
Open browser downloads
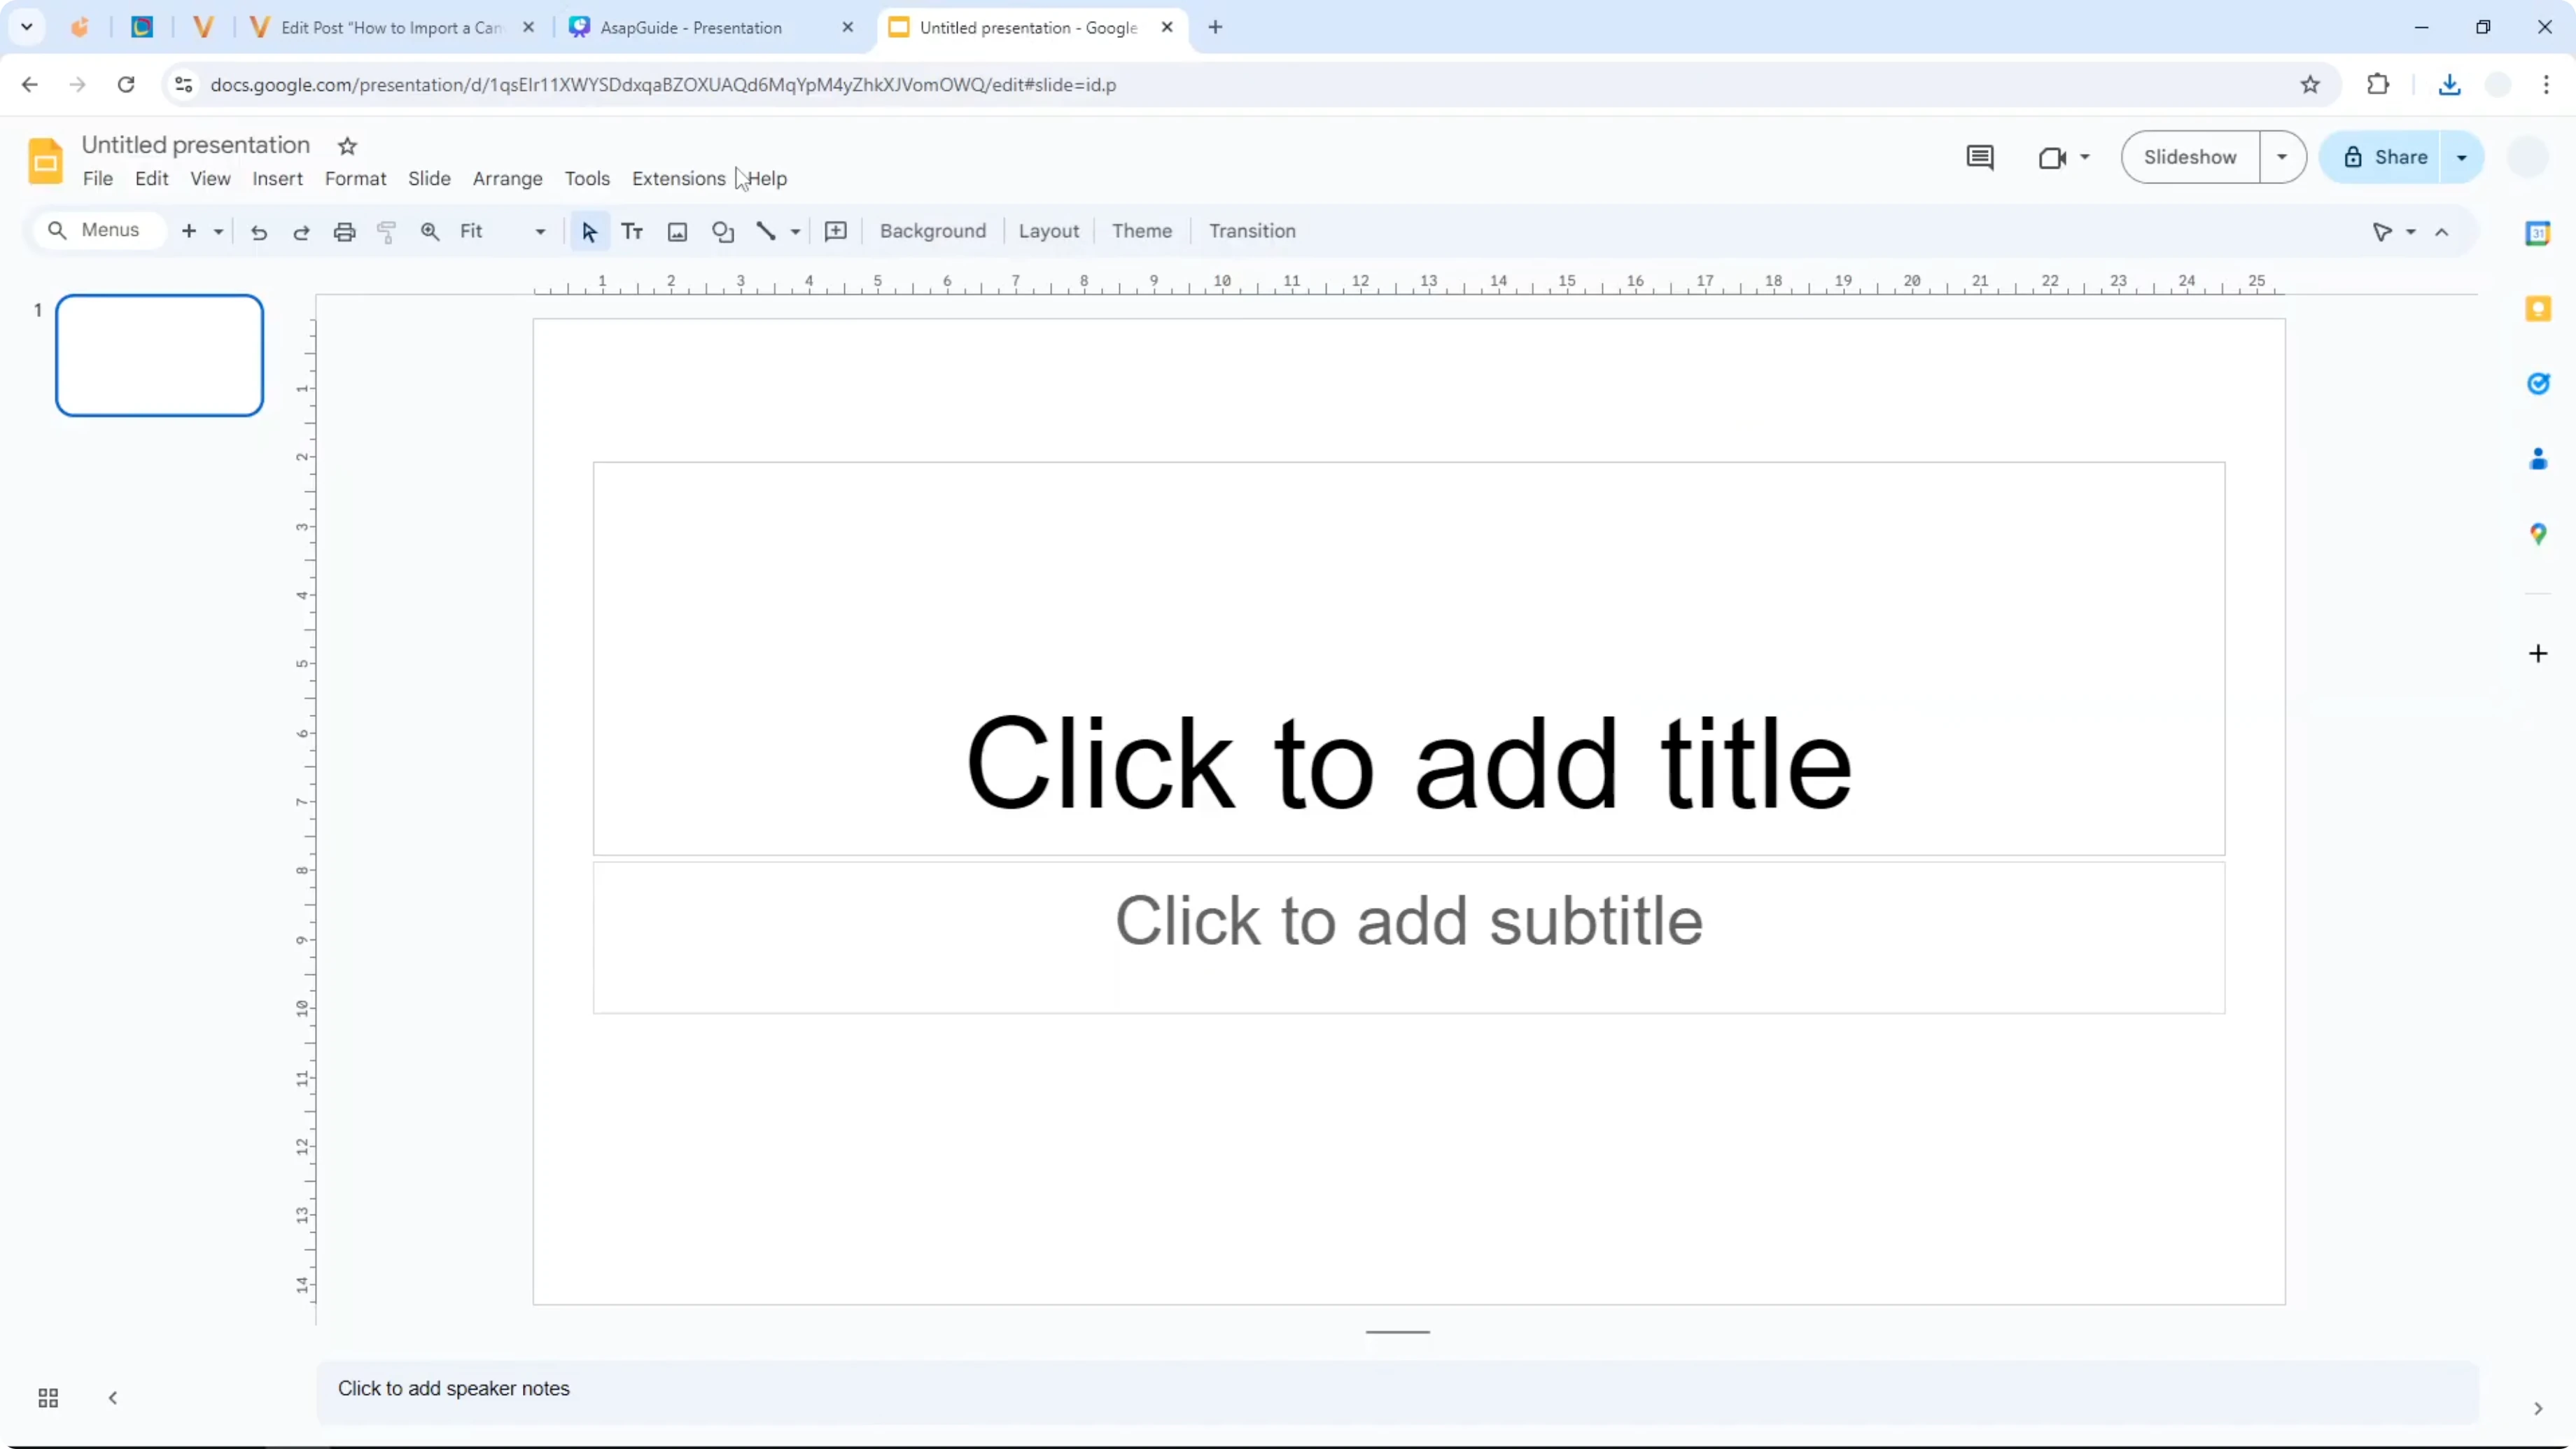click(x=2449, y=85)
